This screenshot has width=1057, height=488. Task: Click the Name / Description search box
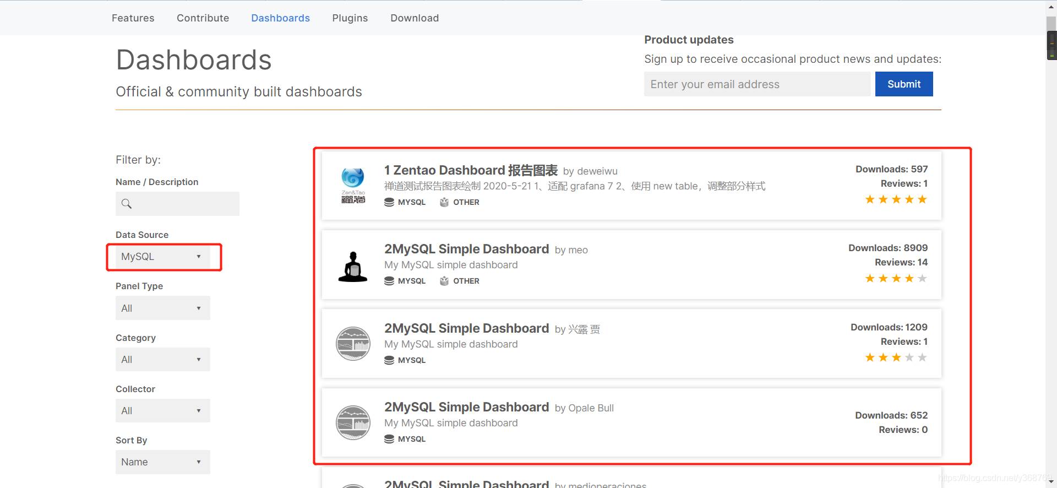[177, 204]
